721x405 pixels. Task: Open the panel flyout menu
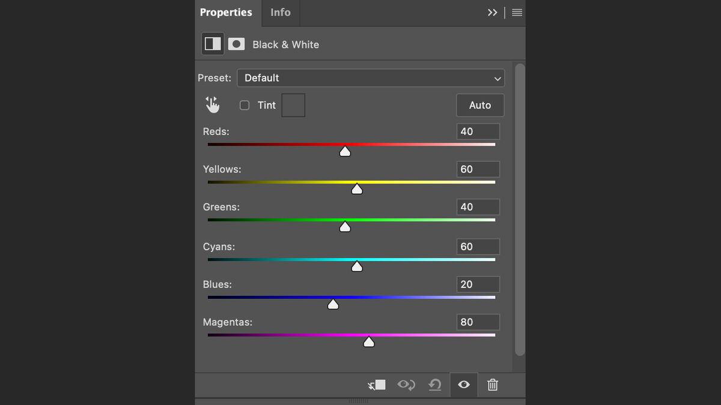click(x=517, y=13)
